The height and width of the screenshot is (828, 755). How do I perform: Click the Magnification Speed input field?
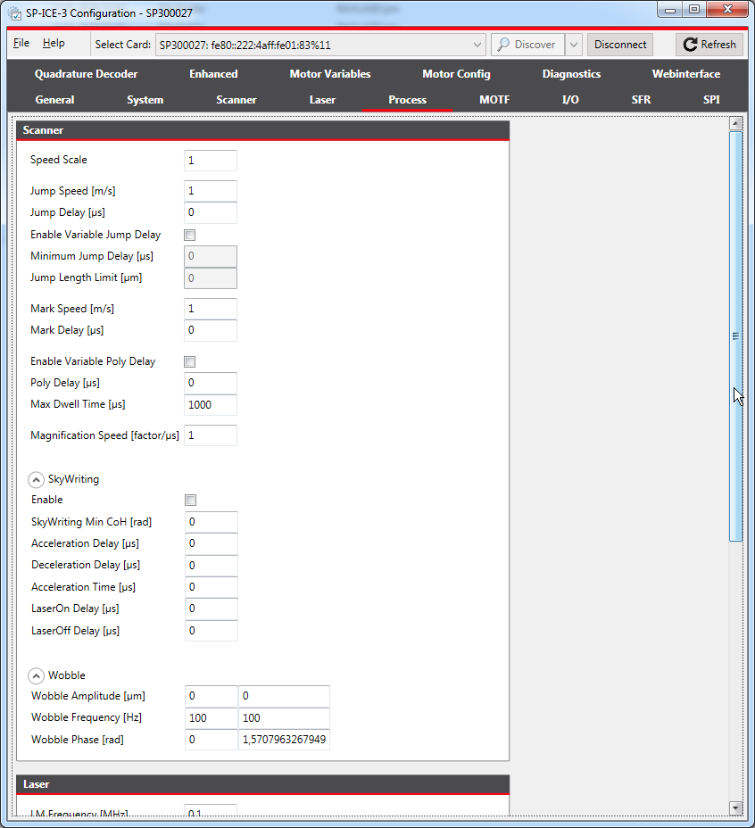click(211, 435)
